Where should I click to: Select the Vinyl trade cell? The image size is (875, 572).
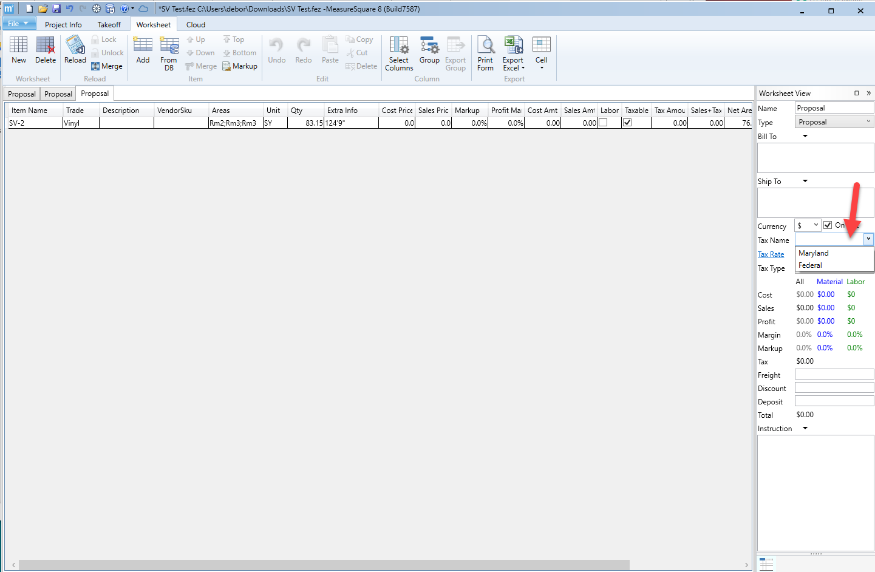(81, 123)
